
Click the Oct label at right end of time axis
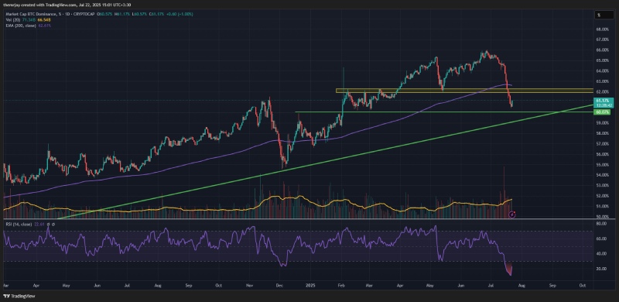point(582,285)
